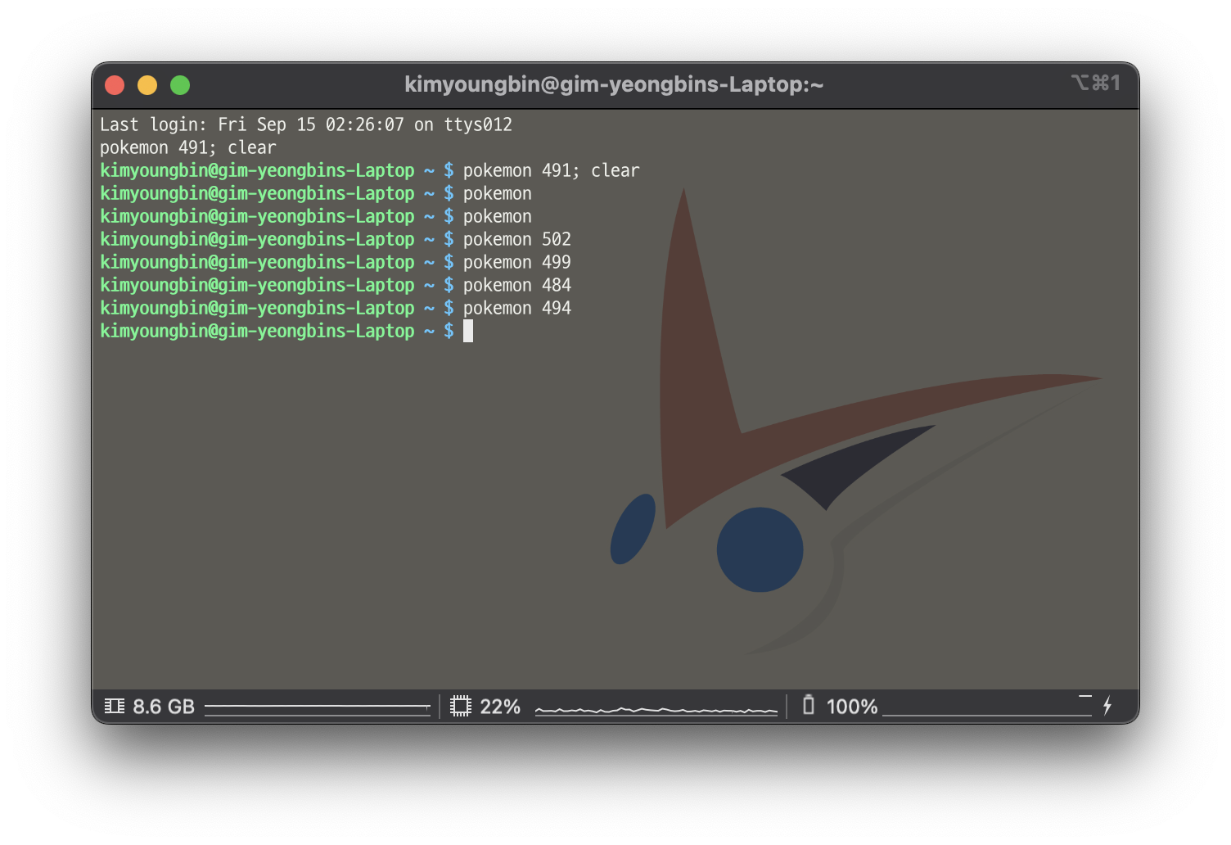1231x845 pixels.
Task: Click the 'pokemon 502' command text
Action: click(517, 239)
